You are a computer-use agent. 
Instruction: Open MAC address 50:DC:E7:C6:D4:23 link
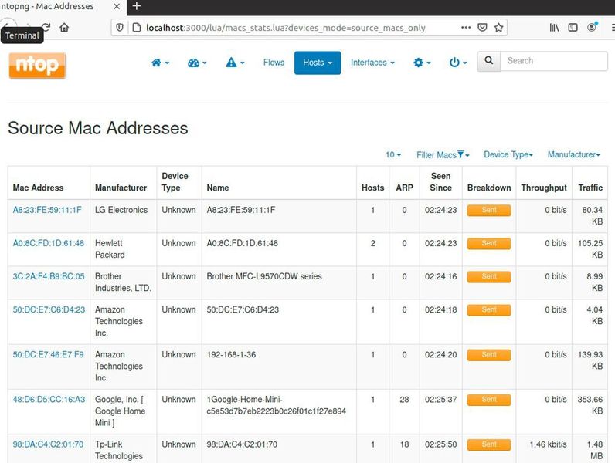tap(49, 310)
